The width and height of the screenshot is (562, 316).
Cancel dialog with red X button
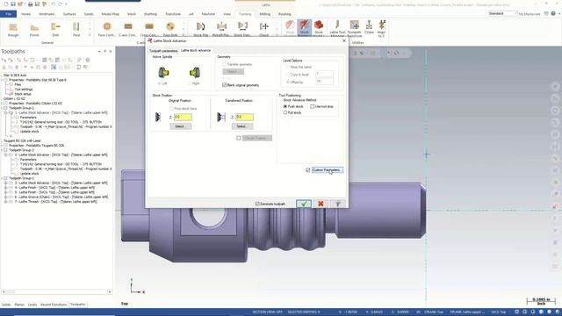coord(321,204)
